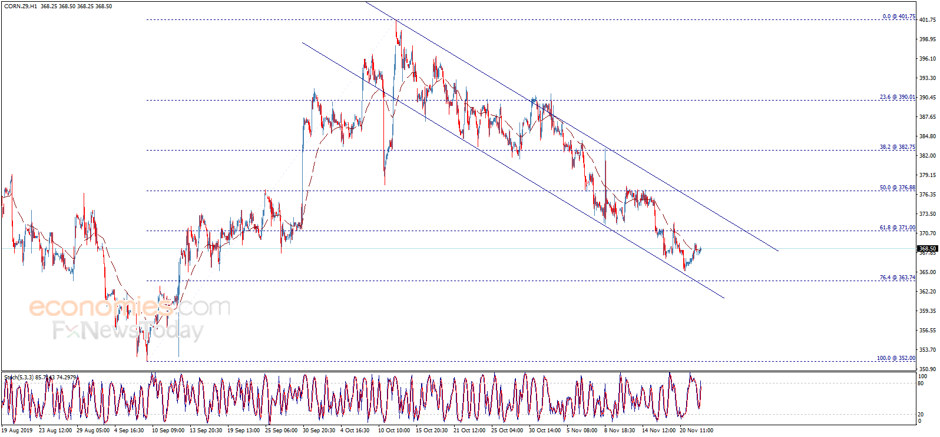Click the '10 Sep 09:00' time label
940x437 pixels.
168,431
